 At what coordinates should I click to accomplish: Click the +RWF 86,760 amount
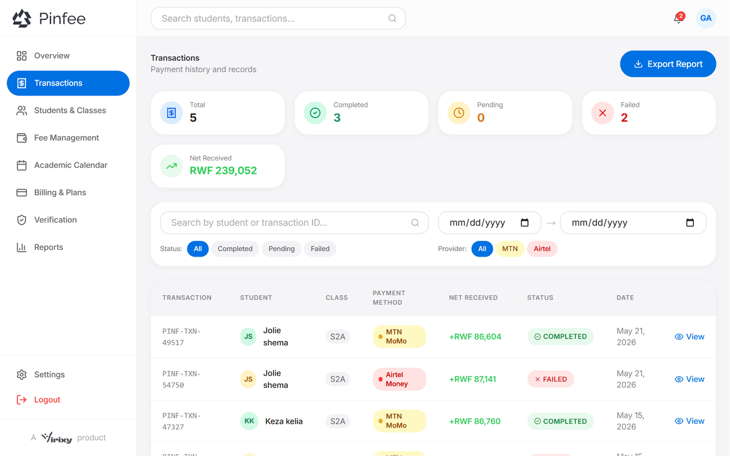click(475, 421)
